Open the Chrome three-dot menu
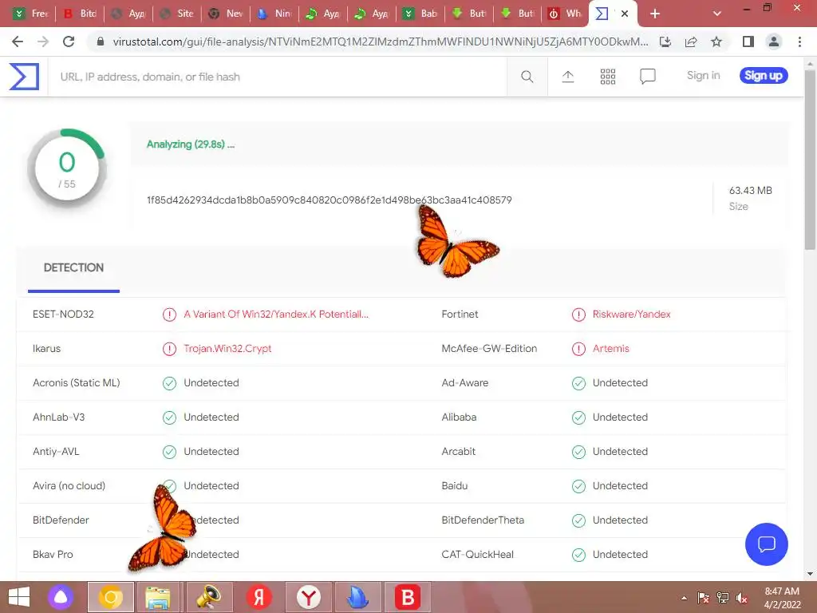The width and height of the screenshot is (817, 613). click(x=799, y=42)
